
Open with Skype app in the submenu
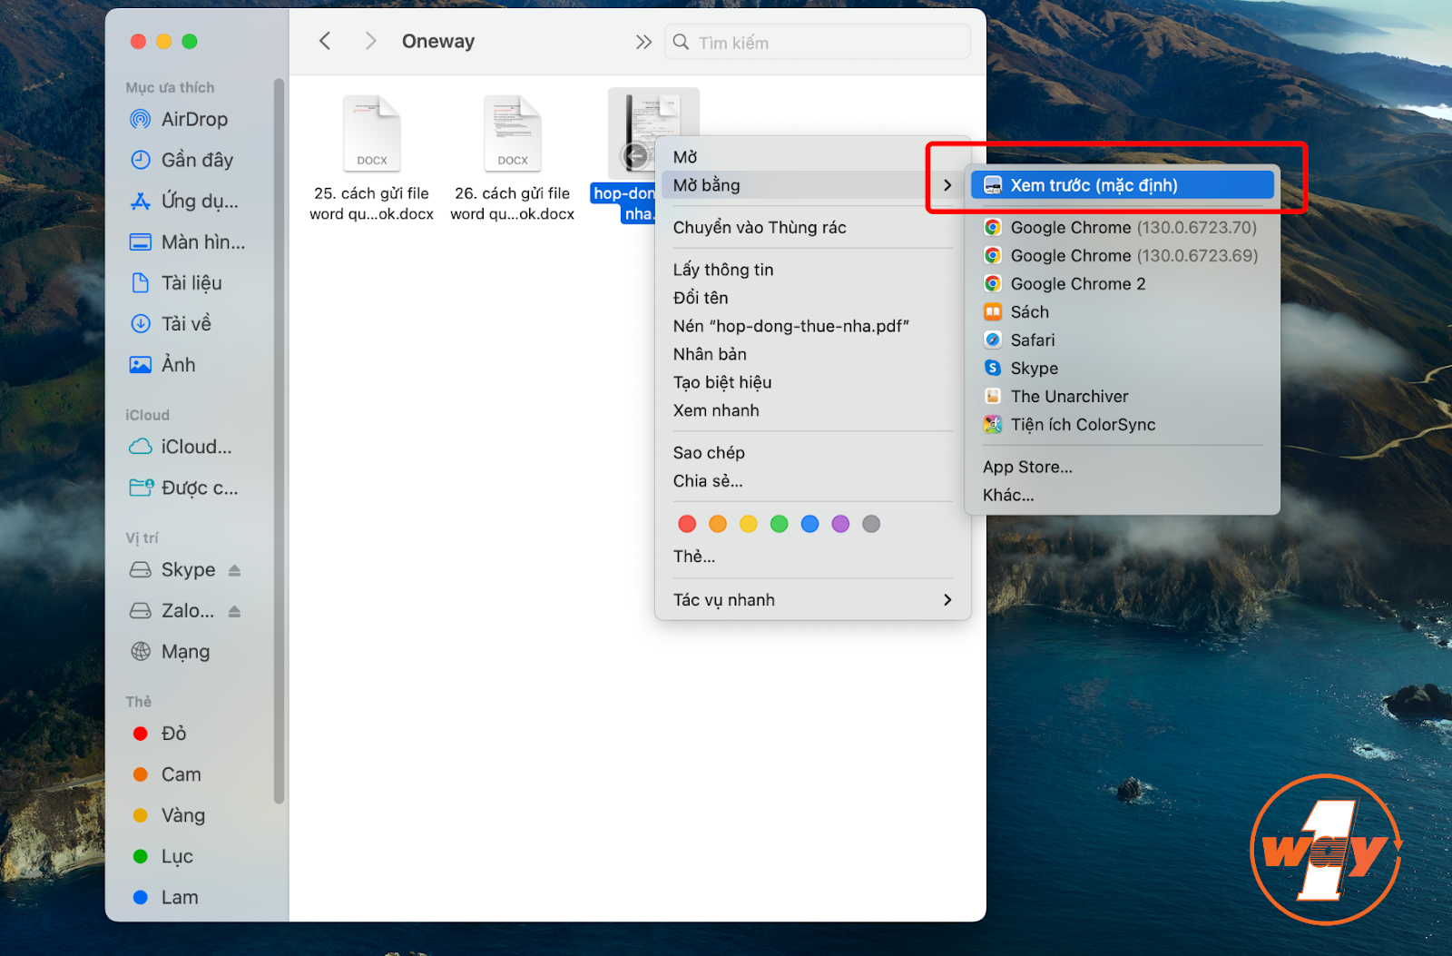[x=1123, y=368]
